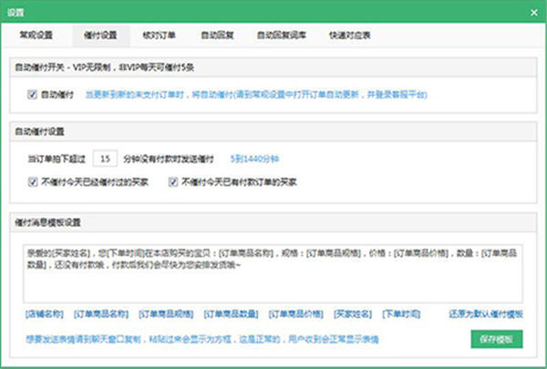The width and height of the screenshot is (547, 369).
Task: Switch to the 快递对应表 tab
Action: point(349,36)
